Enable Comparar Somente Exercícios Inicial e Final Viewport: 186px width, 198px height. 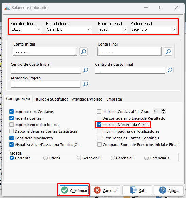pyautogui.click(x=99, y=145)
